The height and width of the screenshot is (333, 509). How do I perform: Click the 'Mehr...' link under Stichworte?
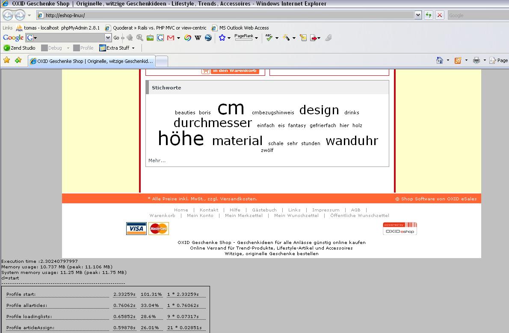pyautogui.click(x=157, y=161)
